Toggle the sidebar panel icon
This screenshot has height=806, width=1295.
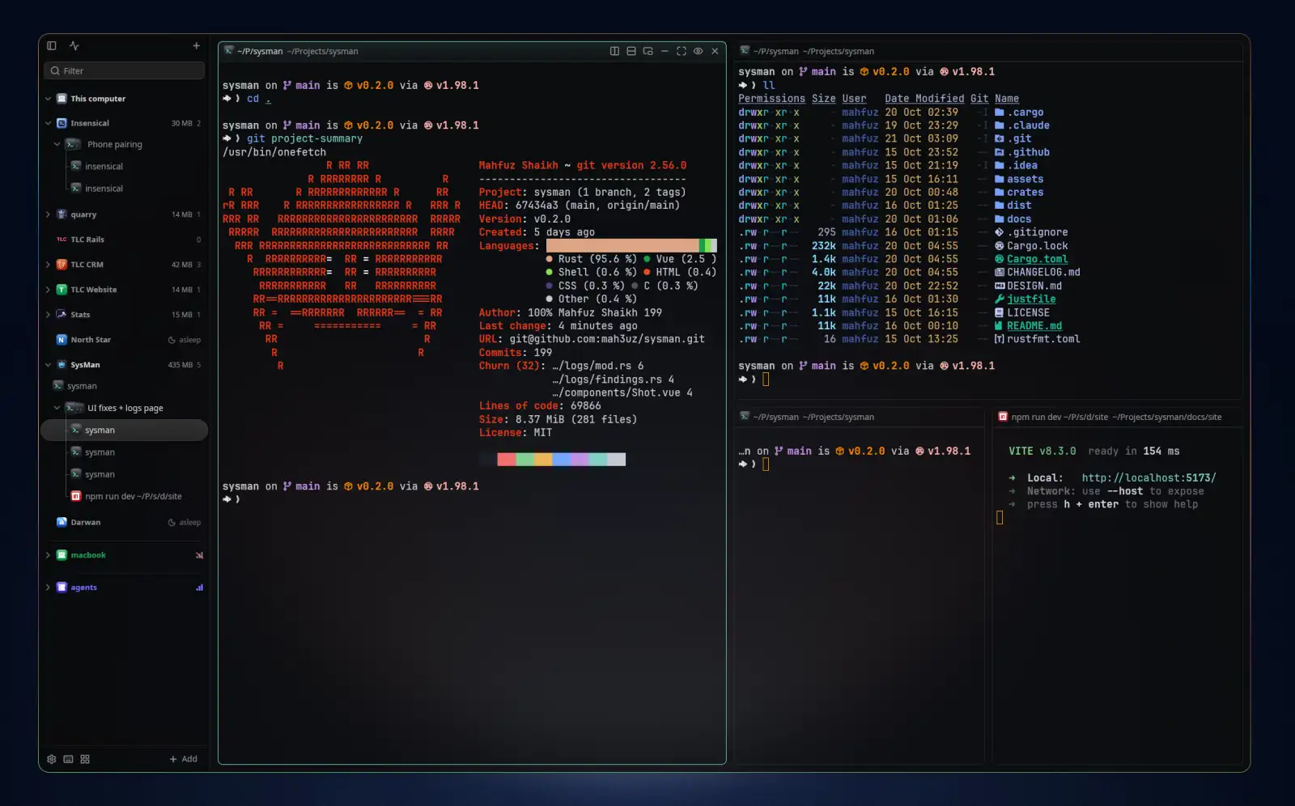[x=52, y=46]
